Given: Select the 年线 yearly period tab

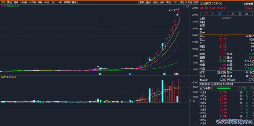Looking at the screenshot, I should click(x=46, y=2).
